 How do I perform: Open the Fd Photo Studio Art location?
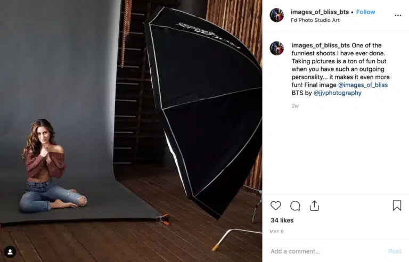click(x=315, y=20)
